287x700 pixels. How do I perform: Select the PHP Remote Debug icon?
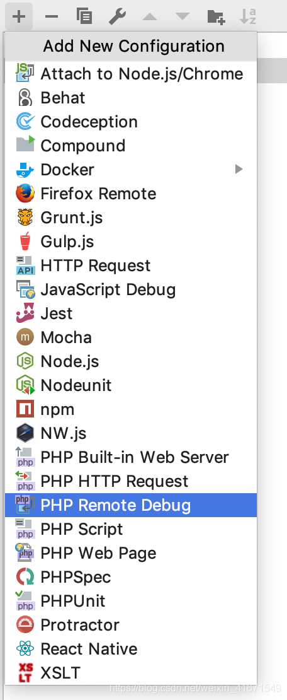click(25, 505)
